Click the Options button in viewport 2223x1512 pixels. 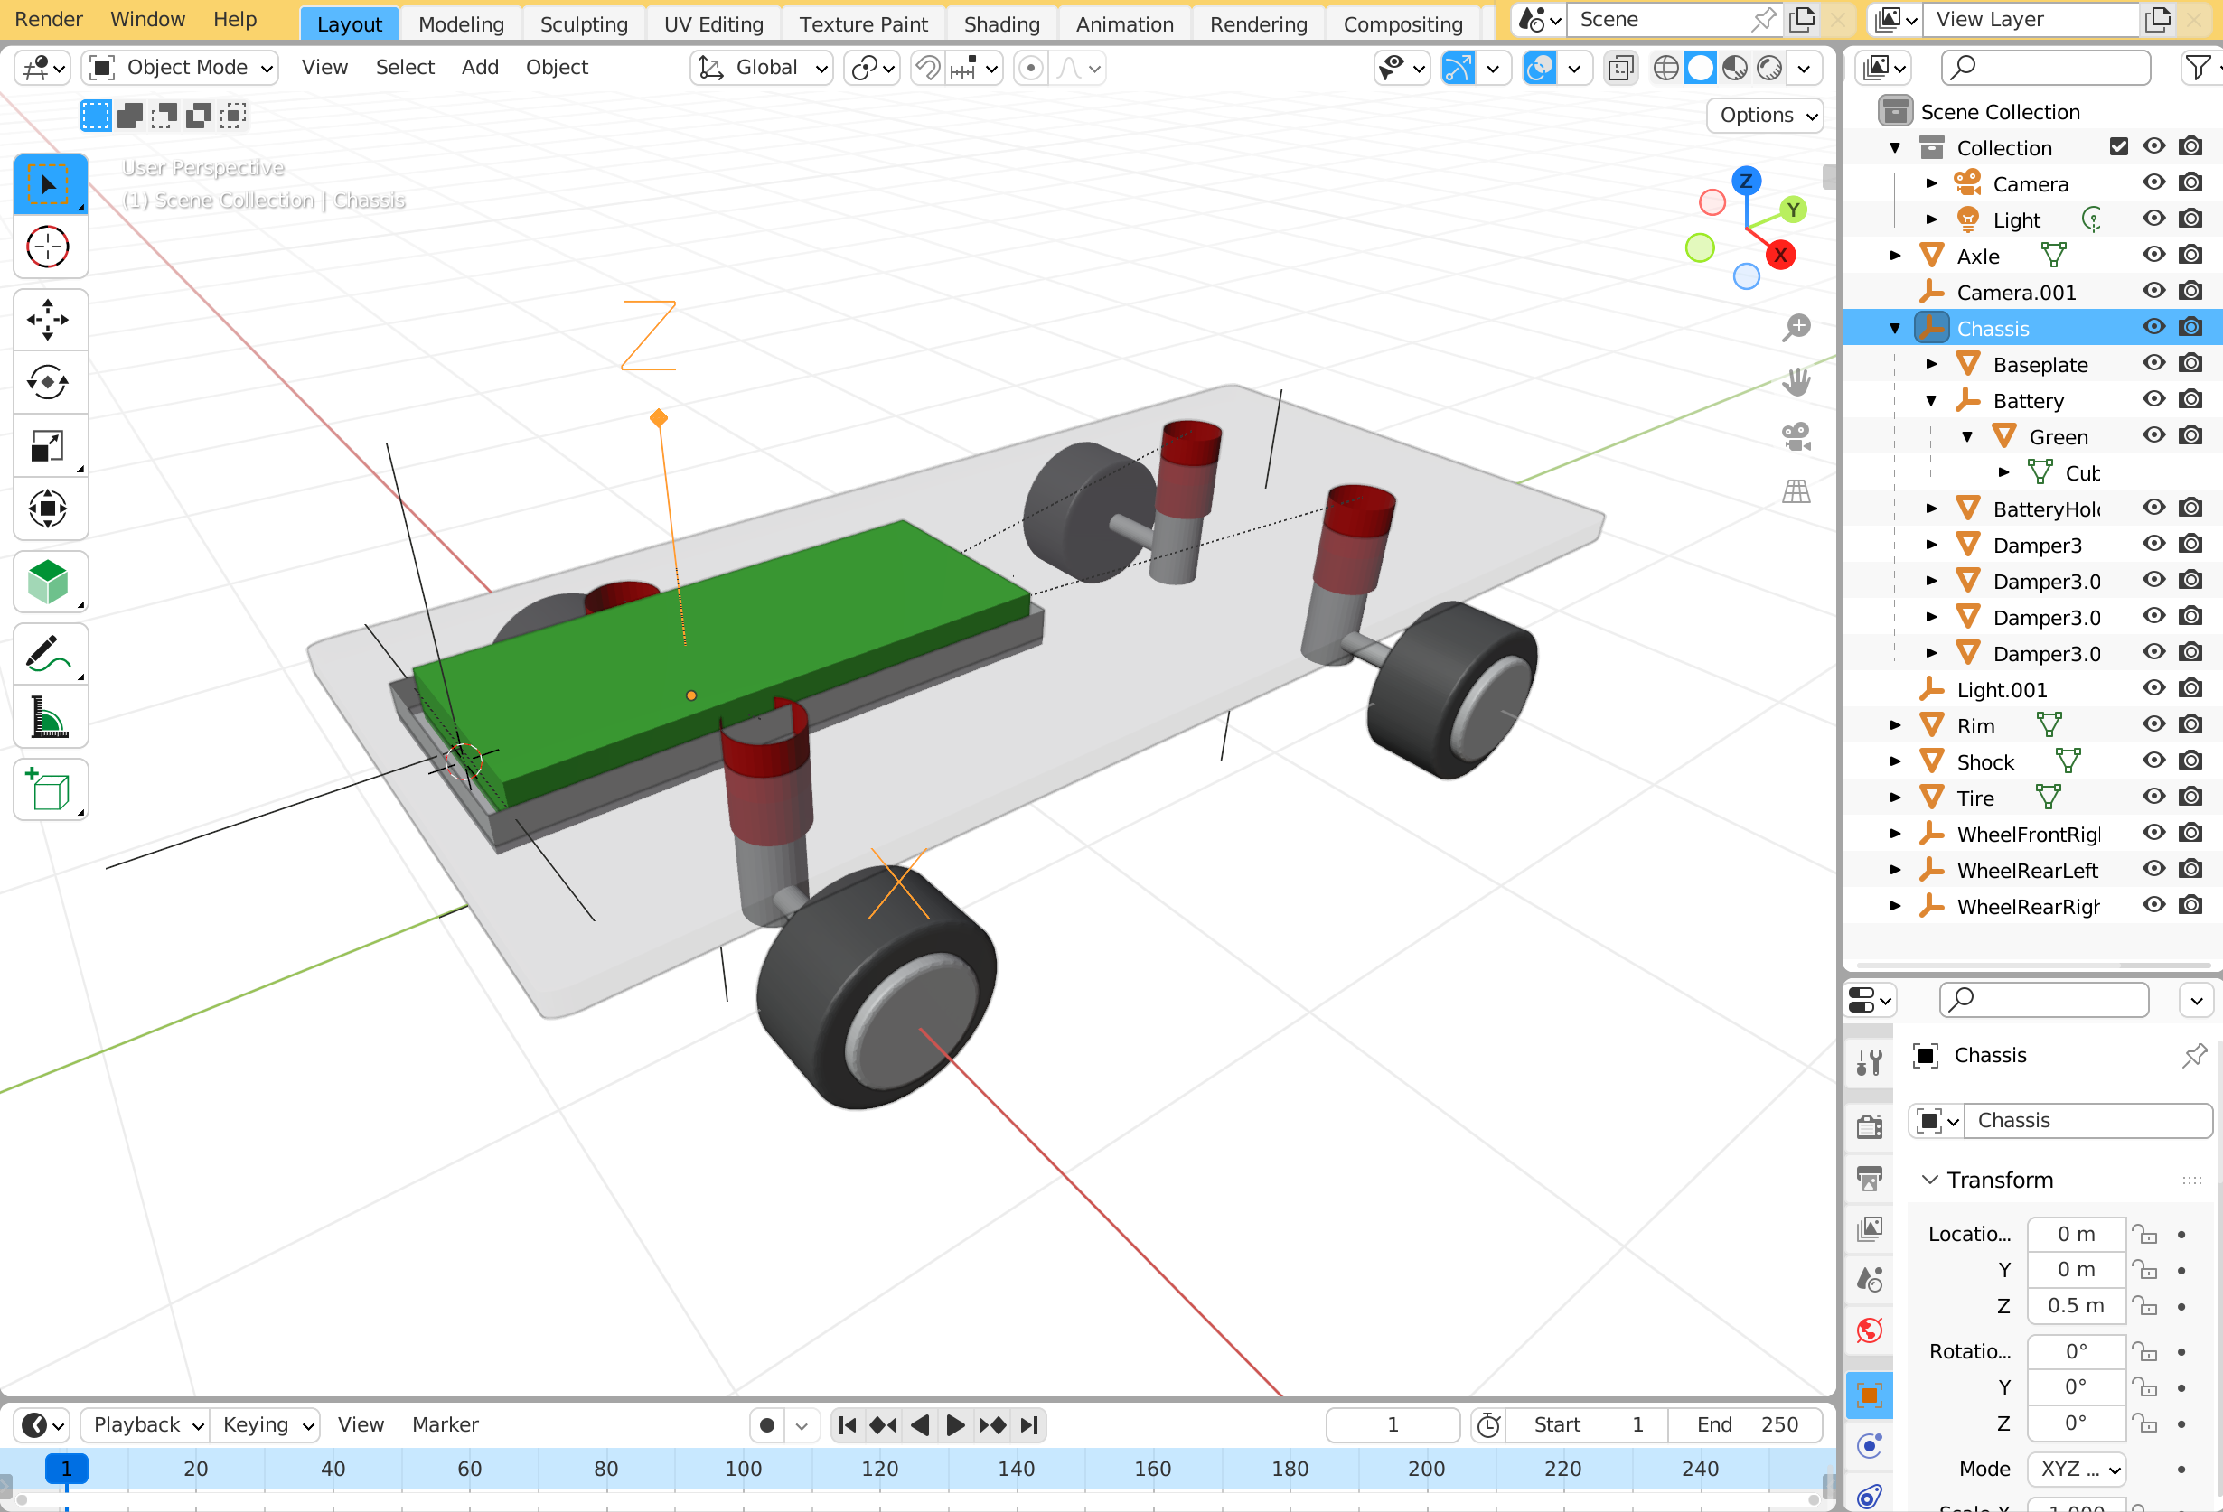(x=1765, y=116)
